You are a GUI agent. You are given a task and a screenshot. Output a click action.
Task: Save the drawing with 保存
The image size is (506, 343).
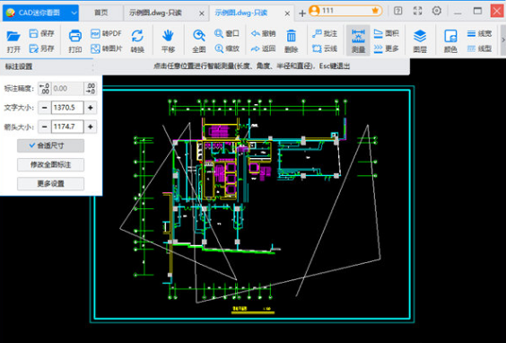tap(41, 33)
